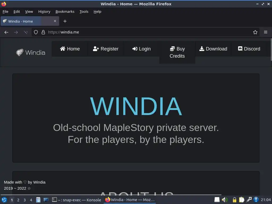Click 'For the players, by the players.' text
The height and width of the screenshot is (204, 272).
coord(136,140)
